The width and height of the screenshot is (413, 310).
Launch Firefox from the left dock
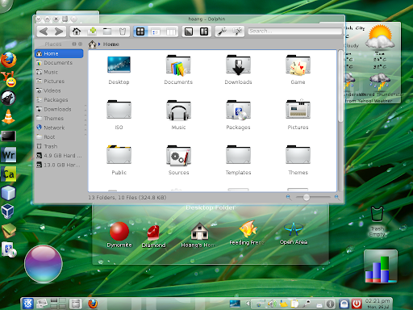pyautogui.click(x=9, y=60)
